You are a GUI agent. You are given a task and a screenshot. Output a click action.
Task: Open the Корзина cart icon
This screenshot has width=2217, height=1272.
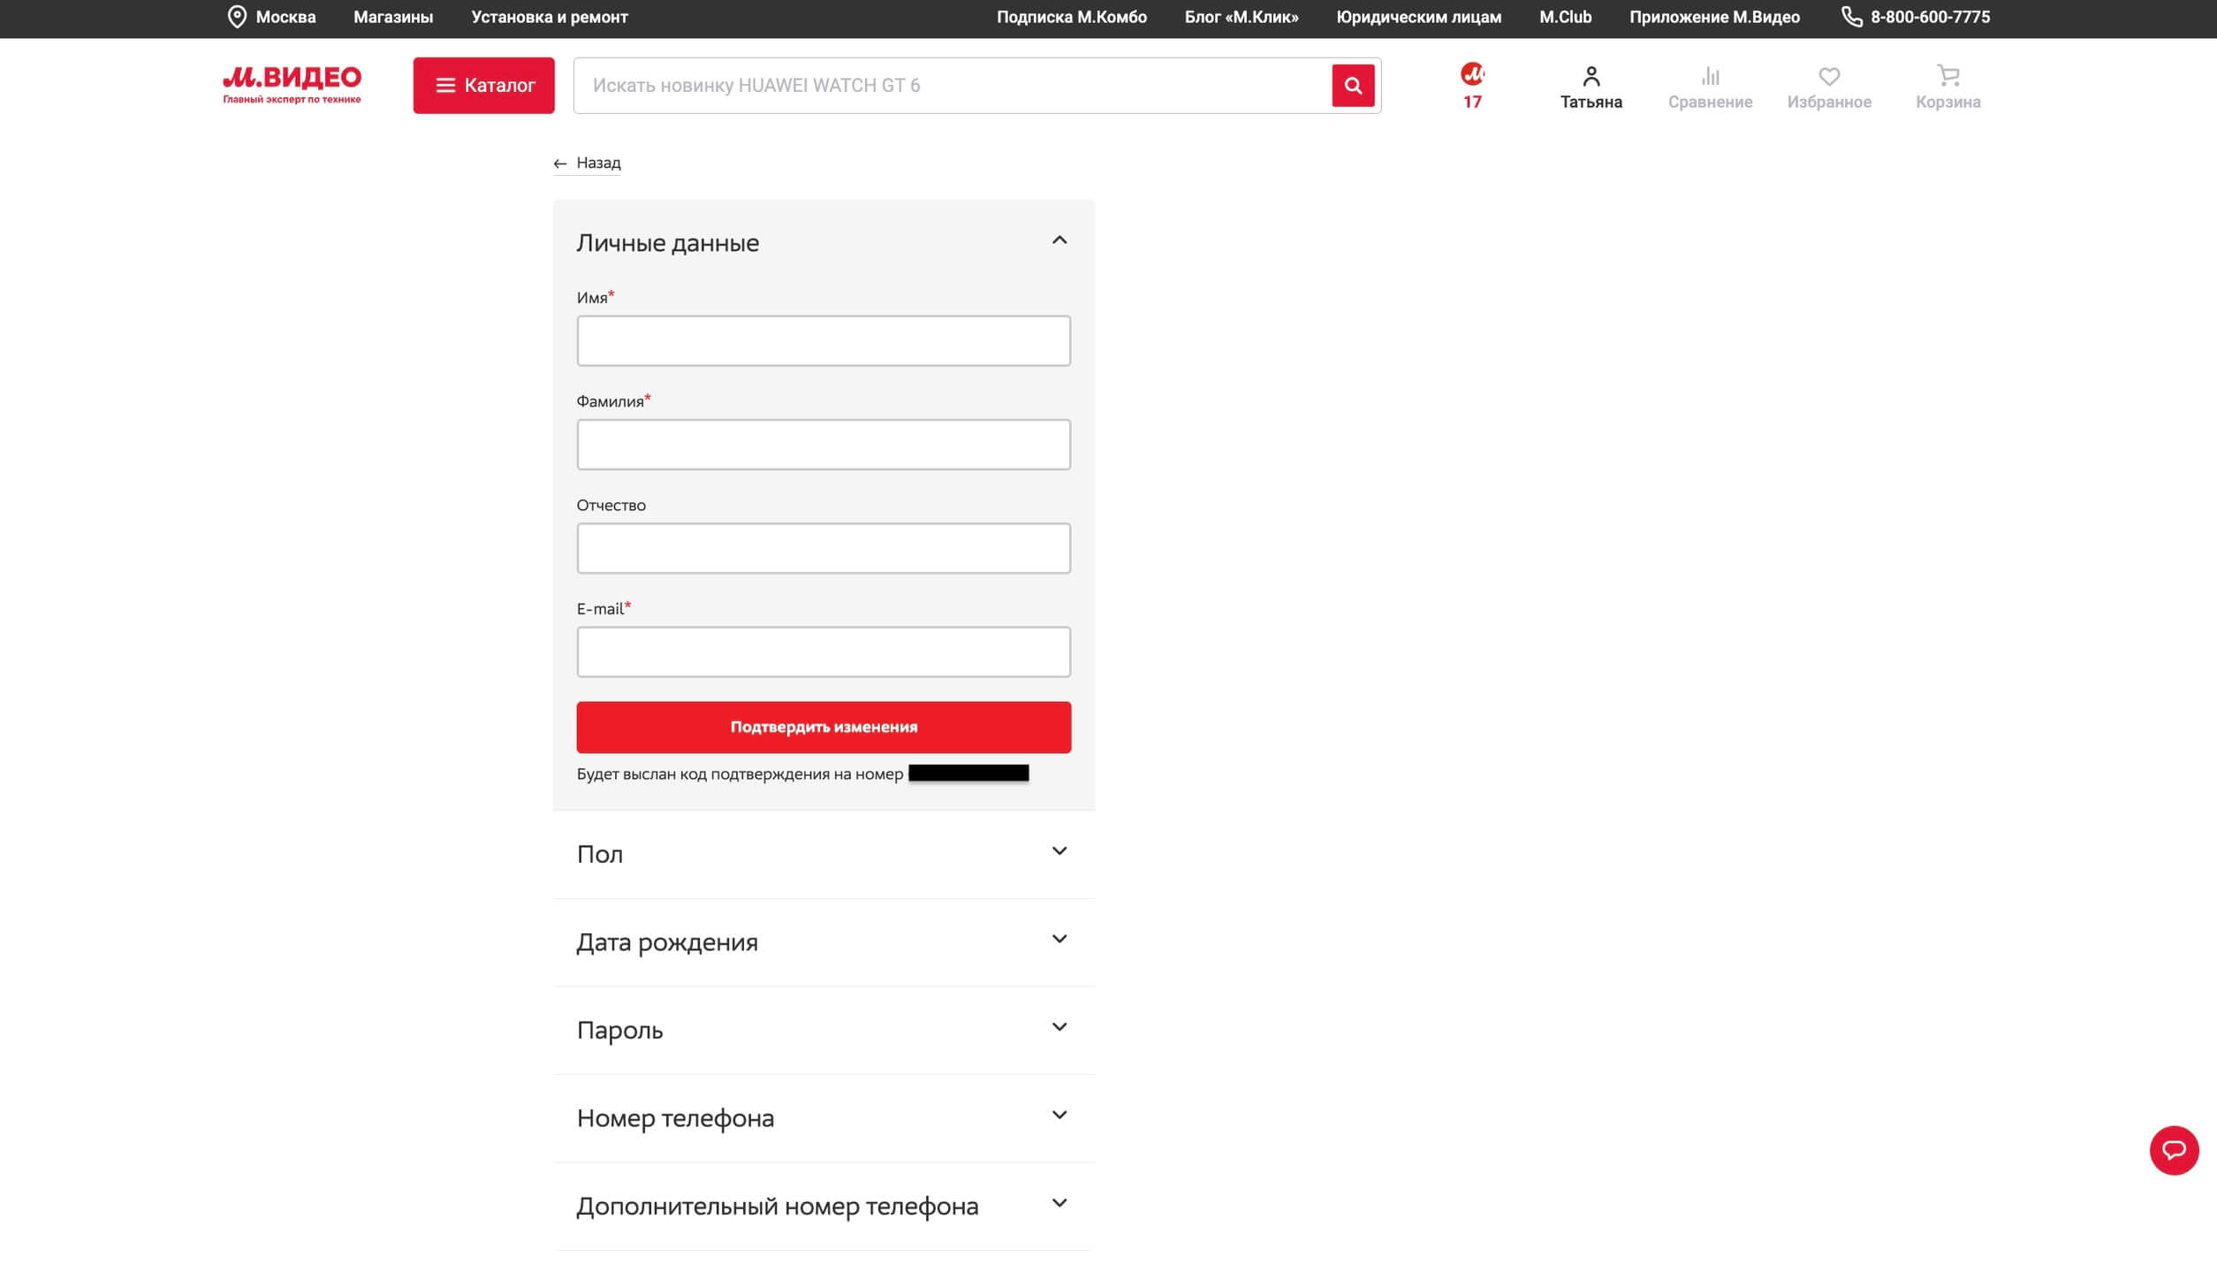point(1947,87)
